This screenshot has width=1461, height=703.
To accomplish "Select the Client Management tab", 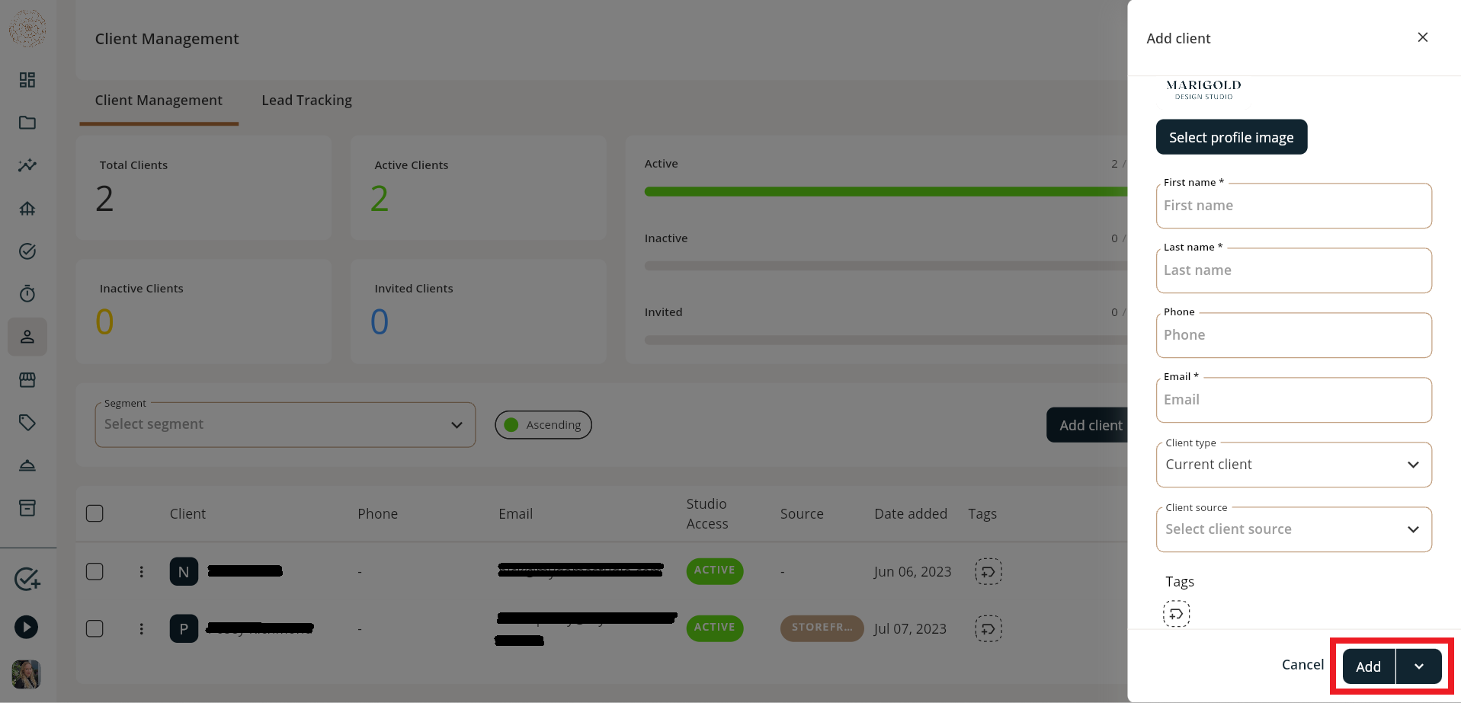I will pyautogui.click(x=159, y=100).
